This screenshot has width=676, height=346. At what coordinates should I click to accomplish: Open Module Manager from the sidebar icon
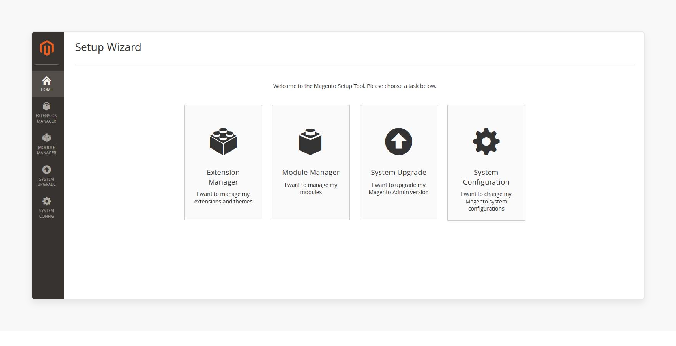[46, 138]
